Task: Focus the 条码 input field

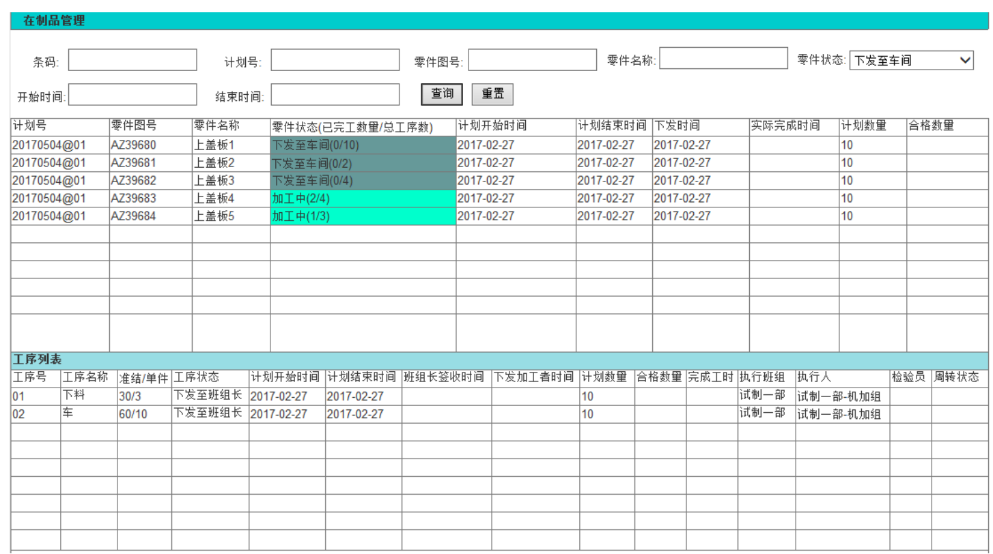Action: tap(132, 60)
